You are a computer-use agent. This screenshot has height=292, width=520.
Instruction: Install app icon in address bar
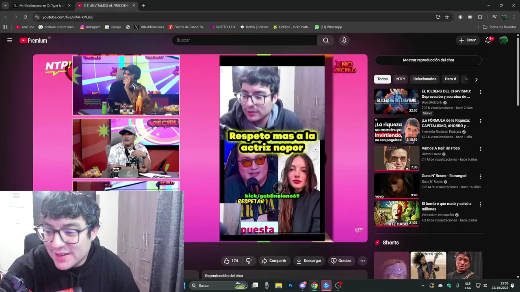[x=438, y=17]
